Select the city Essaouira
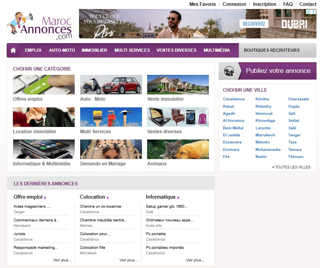Viewport: 320px width, 268px height. 232,142
